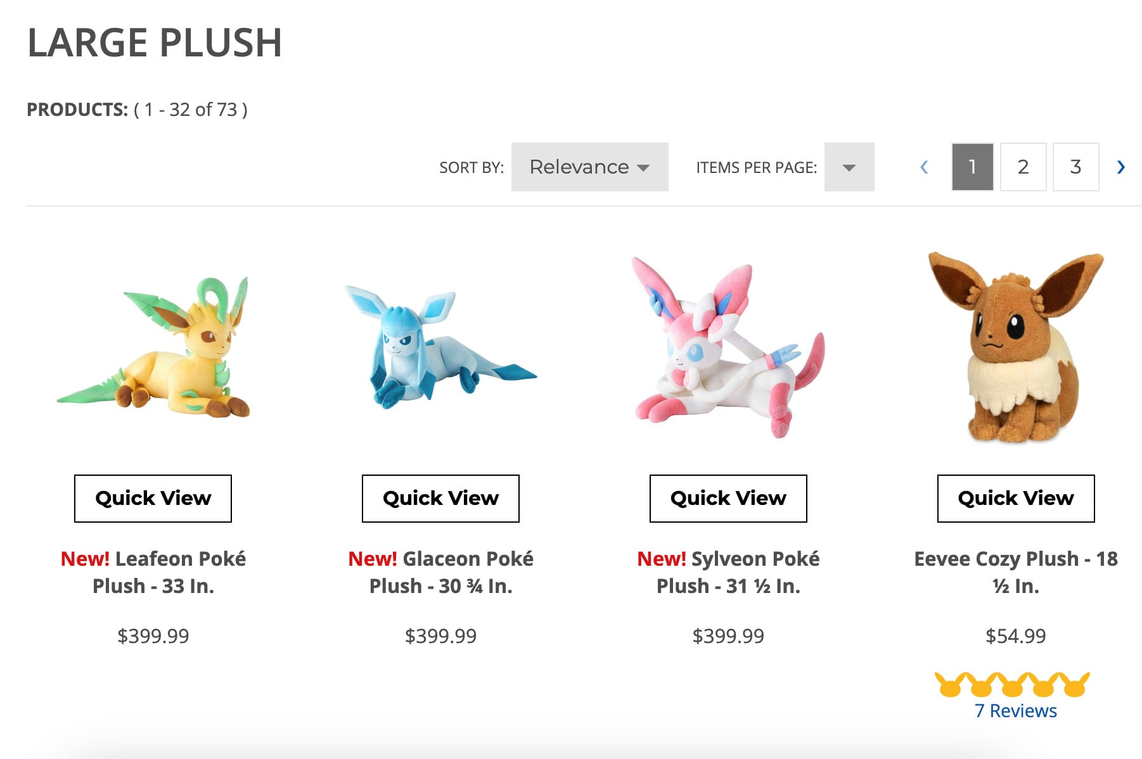Open the 7 Reviews link
Screen dimensions: 1142x759
click(1015, 711)
